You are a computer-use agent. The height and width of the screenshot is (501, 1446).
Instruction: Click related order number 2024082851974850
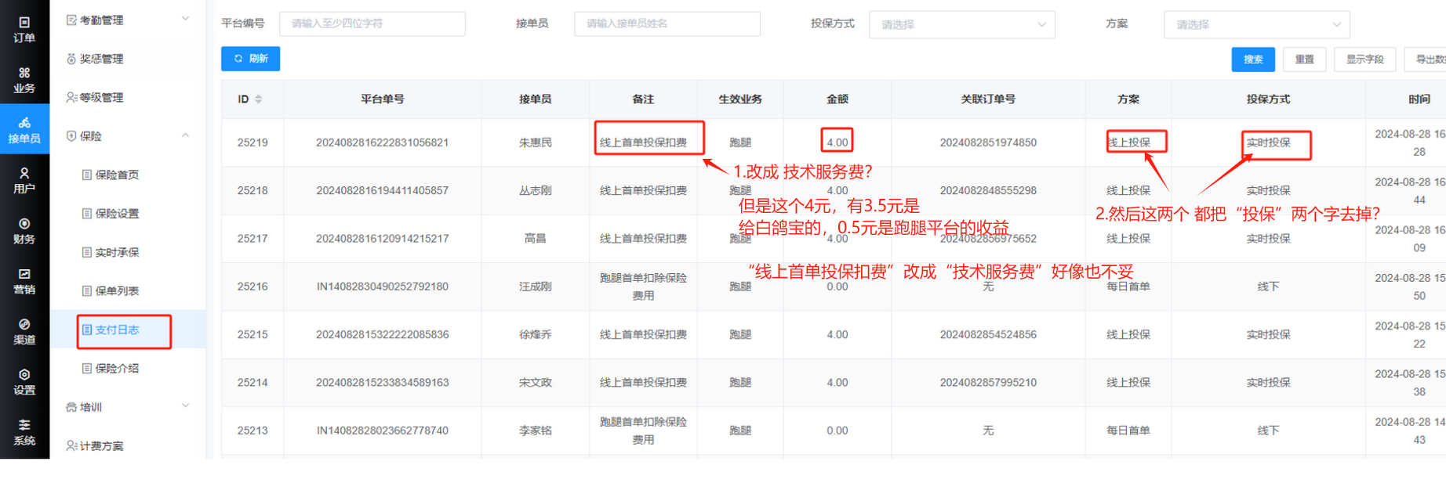click(988, 142)
